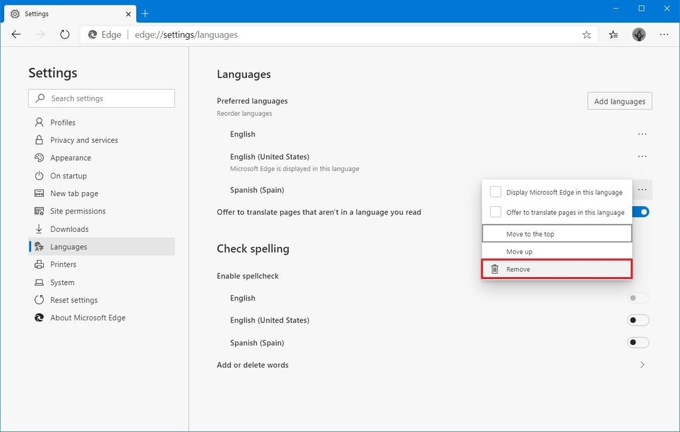Click the Search settings field
Viewport: 680px width, 432px height.
pos(101,98)
